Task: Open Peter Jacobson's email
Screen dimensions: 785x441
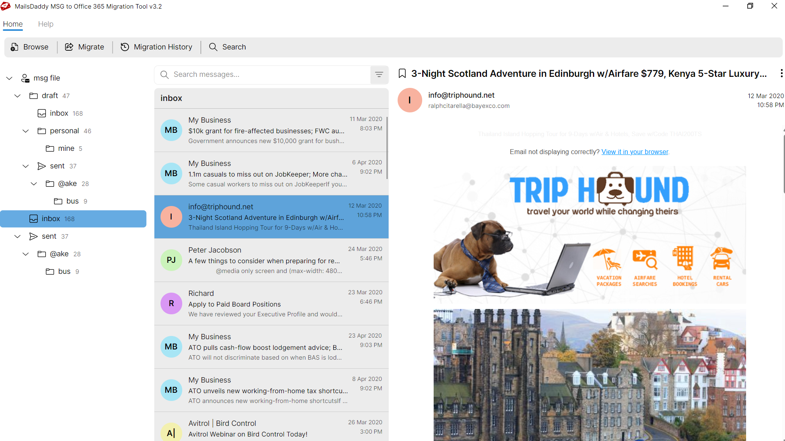Action: click(x=271, y=260)
